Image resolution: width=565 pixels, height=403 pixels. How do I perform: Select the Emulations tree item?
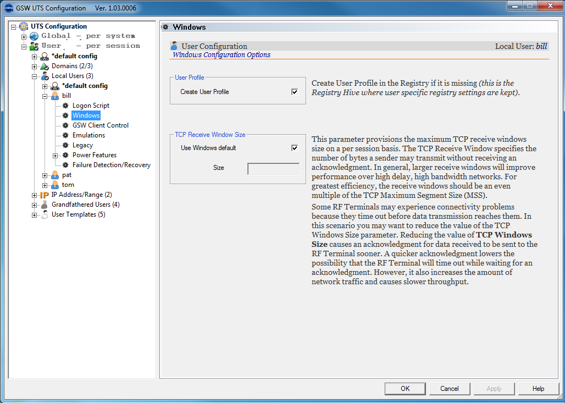88,135
